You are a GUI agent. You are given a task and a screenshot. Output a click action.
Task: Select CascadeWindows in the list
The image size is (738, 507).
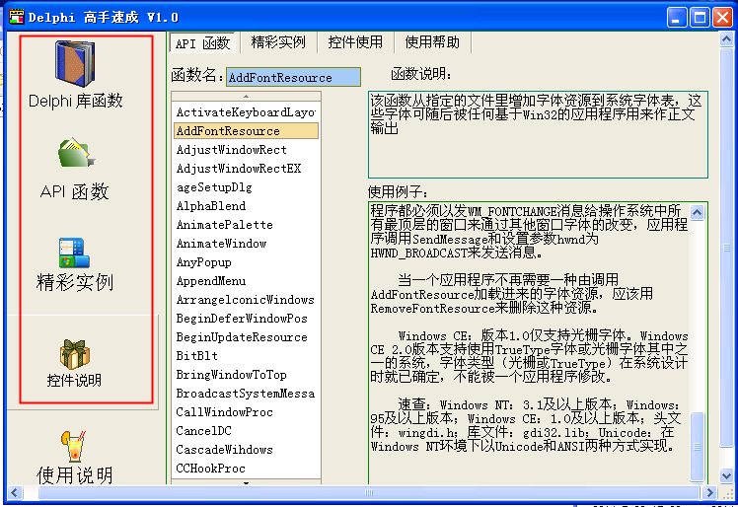[246, 450]
